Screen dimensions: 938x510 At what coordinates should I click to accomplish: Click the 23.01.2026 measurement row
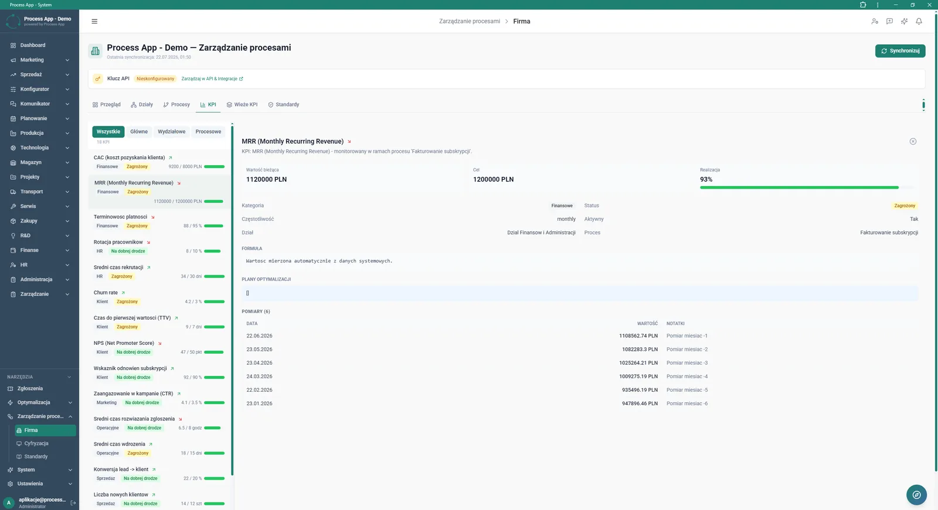pyautogui.click(x=580, y=403)
